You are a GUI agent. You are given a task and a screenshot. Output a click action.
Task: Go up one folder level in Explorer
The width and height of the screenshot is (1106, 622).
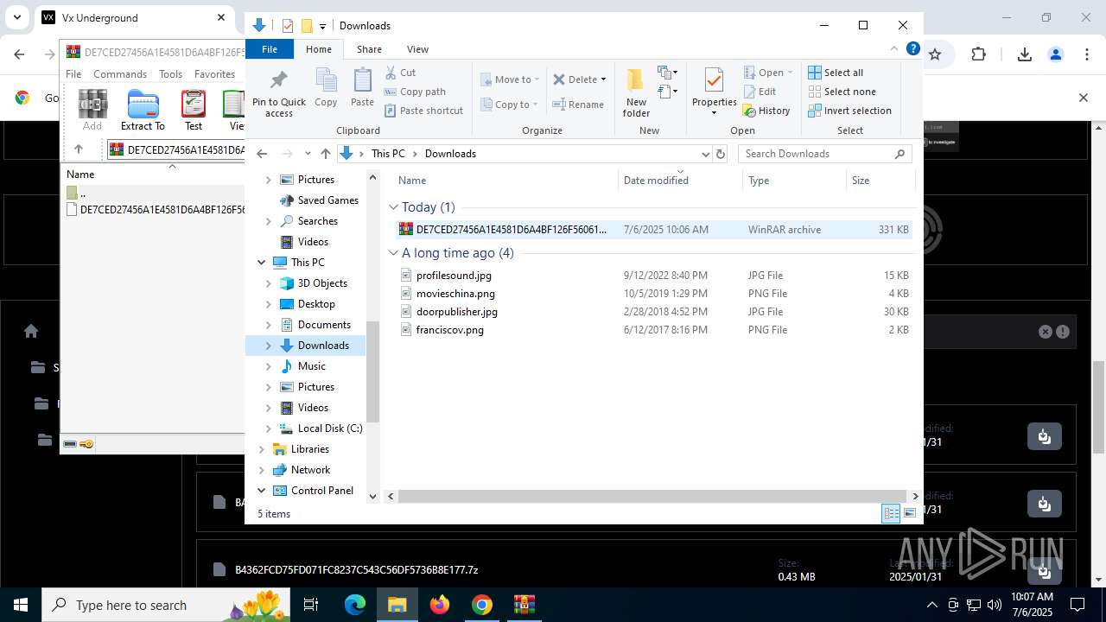(325, 154)
